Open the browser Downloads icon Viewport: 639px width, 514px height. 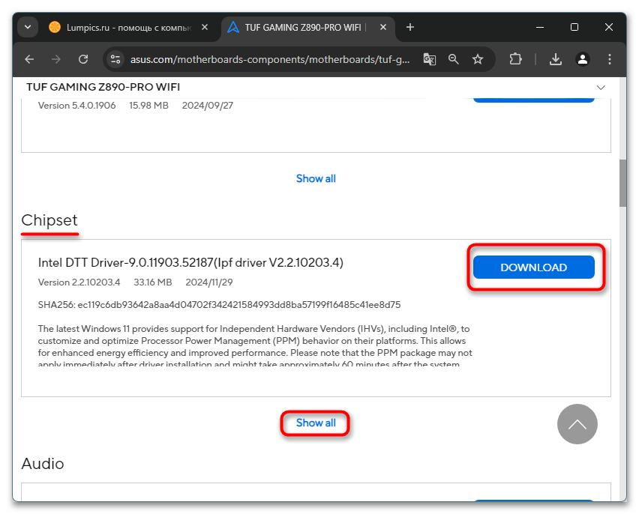pos(556,59)
